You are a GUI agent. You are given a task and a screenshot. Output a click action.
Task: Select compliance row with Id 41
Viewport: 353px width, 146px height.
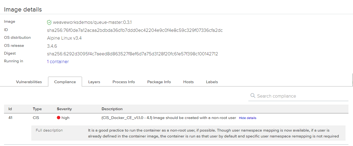11,118
